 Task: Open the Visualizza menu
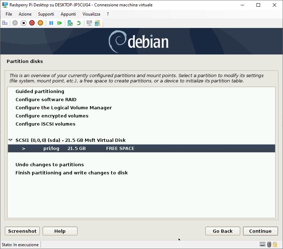click(x=91, y=14)
